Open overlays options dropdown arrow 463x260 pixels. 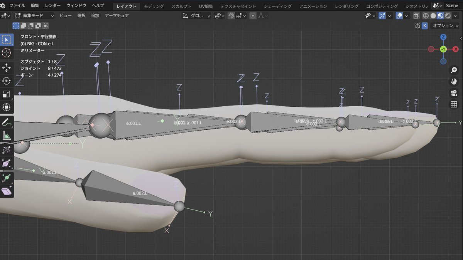click(x=407, y=16)
